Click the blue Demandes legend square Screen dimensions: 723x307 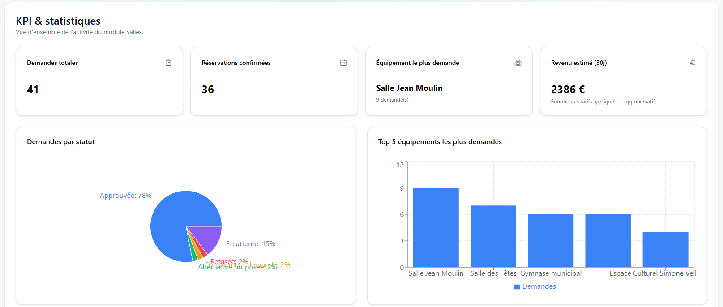tap(517, 287)
